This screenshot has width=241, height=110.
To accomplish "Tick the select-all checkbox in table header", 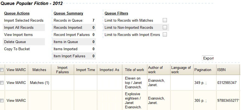I will click(2, 70).
